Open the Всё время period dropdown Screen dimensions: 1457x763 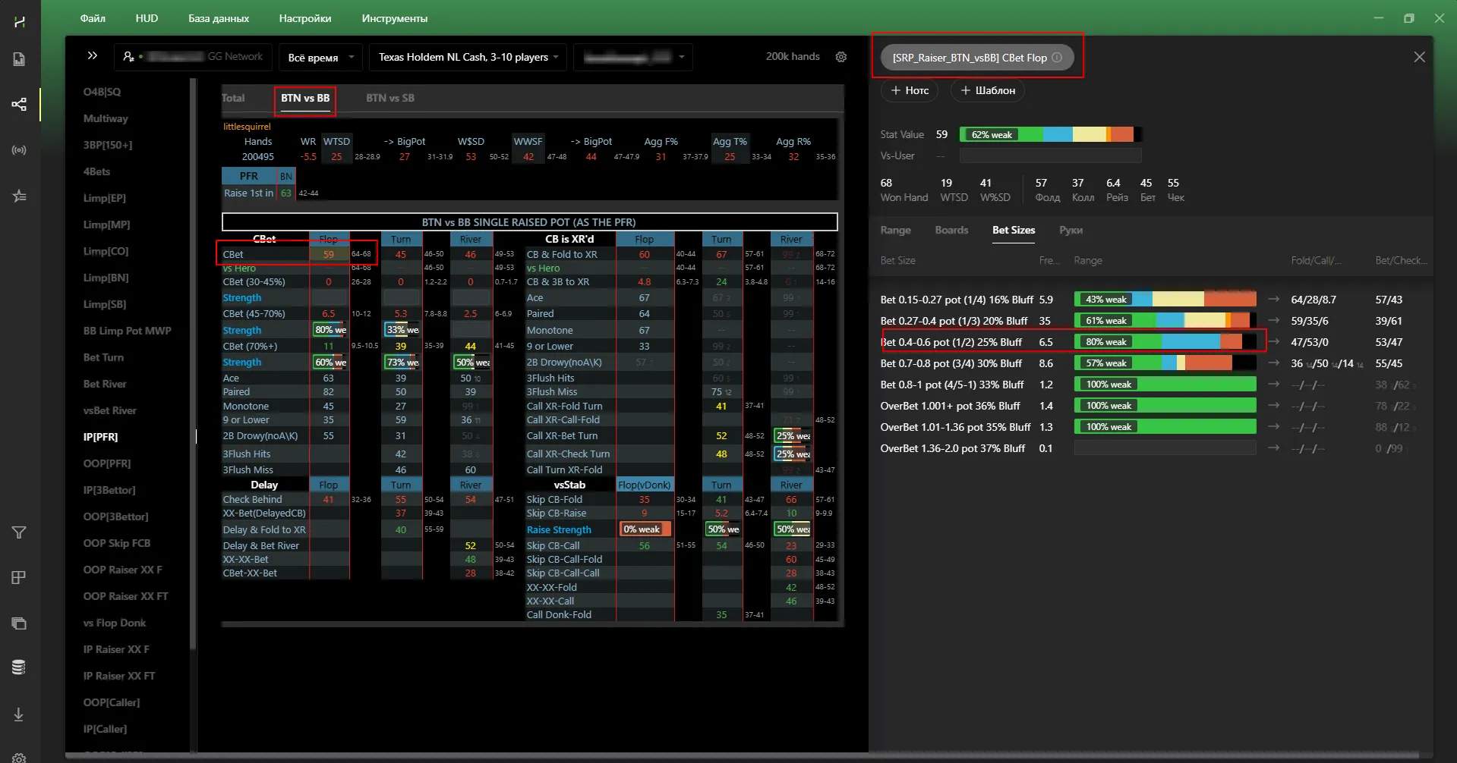point(321,58)
